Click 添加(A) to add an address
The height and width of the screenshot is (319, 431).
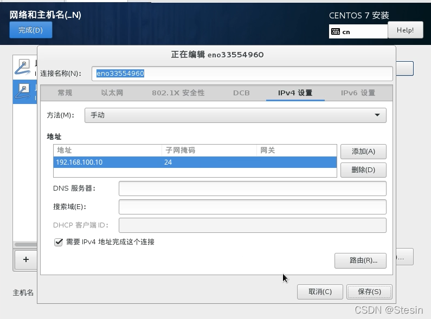[x=363, y=152]
